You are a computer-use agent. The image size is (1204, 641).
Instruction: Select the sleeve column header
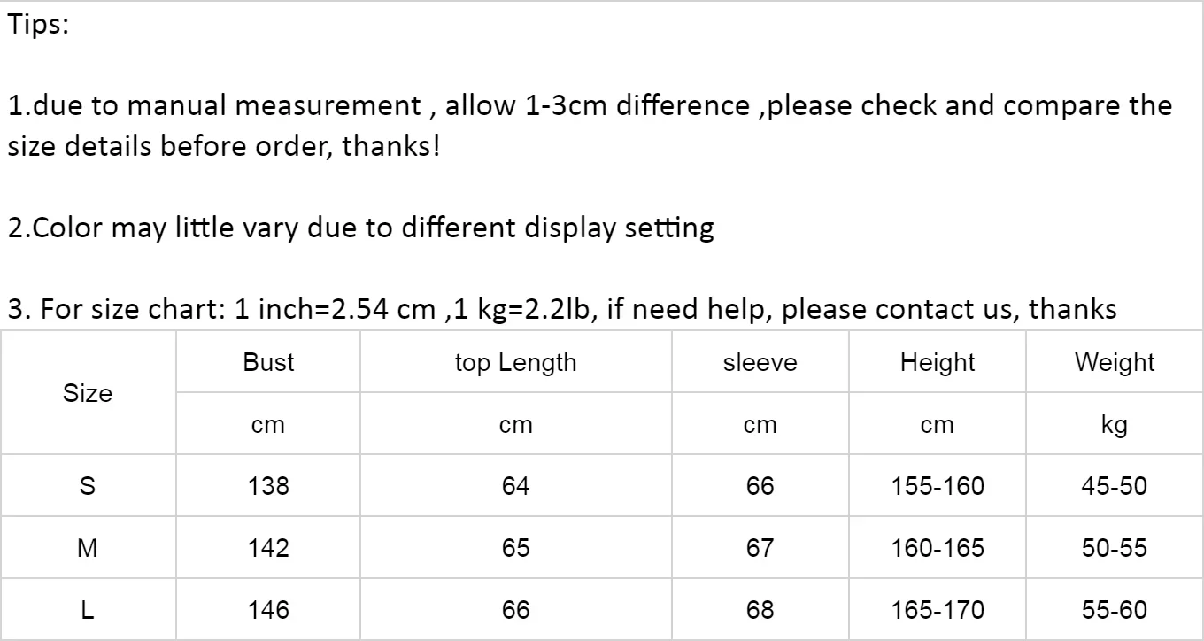[x=760, y=362]
